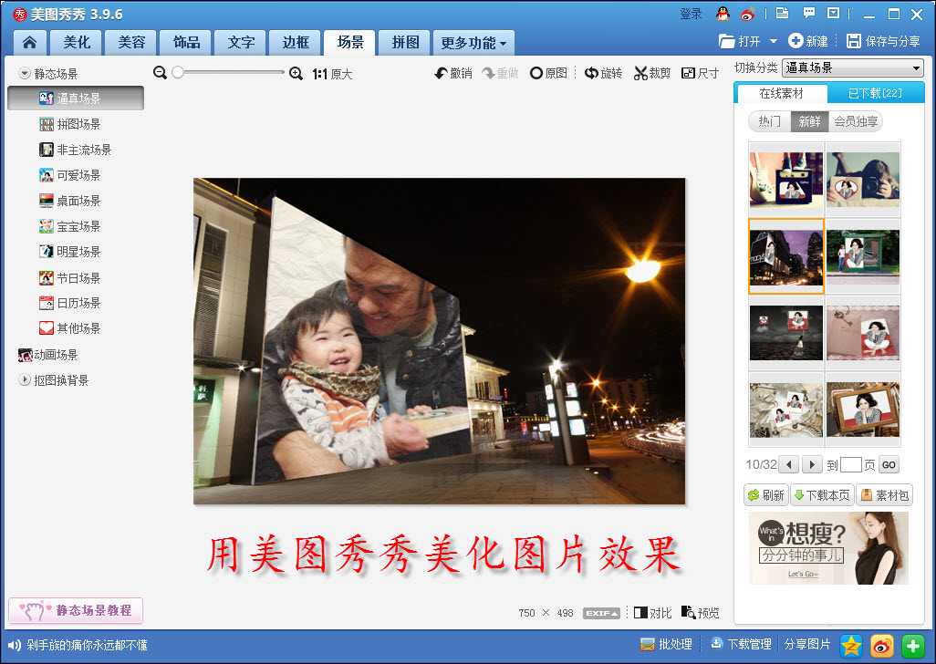
Task: Open the 拼图 tab
Action: [405, 42]
